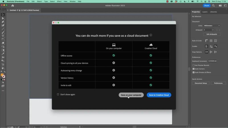Toggle second Snap Options icon
This screenshot has width=228, height=128.
click(x=211, y=52)
